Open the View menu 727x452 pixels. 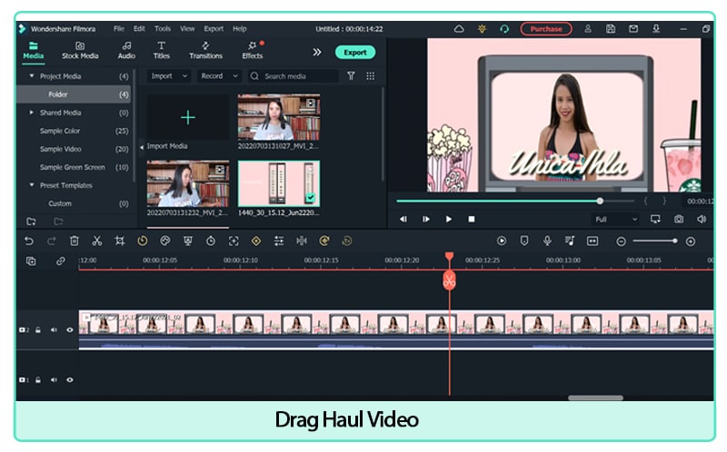click(x=187, y=29)
